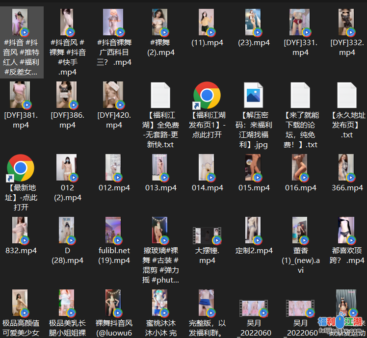The height and width of the screenshot is (338, 367).
Task: Select the (23).mp4 file
Action: [254, 23]
